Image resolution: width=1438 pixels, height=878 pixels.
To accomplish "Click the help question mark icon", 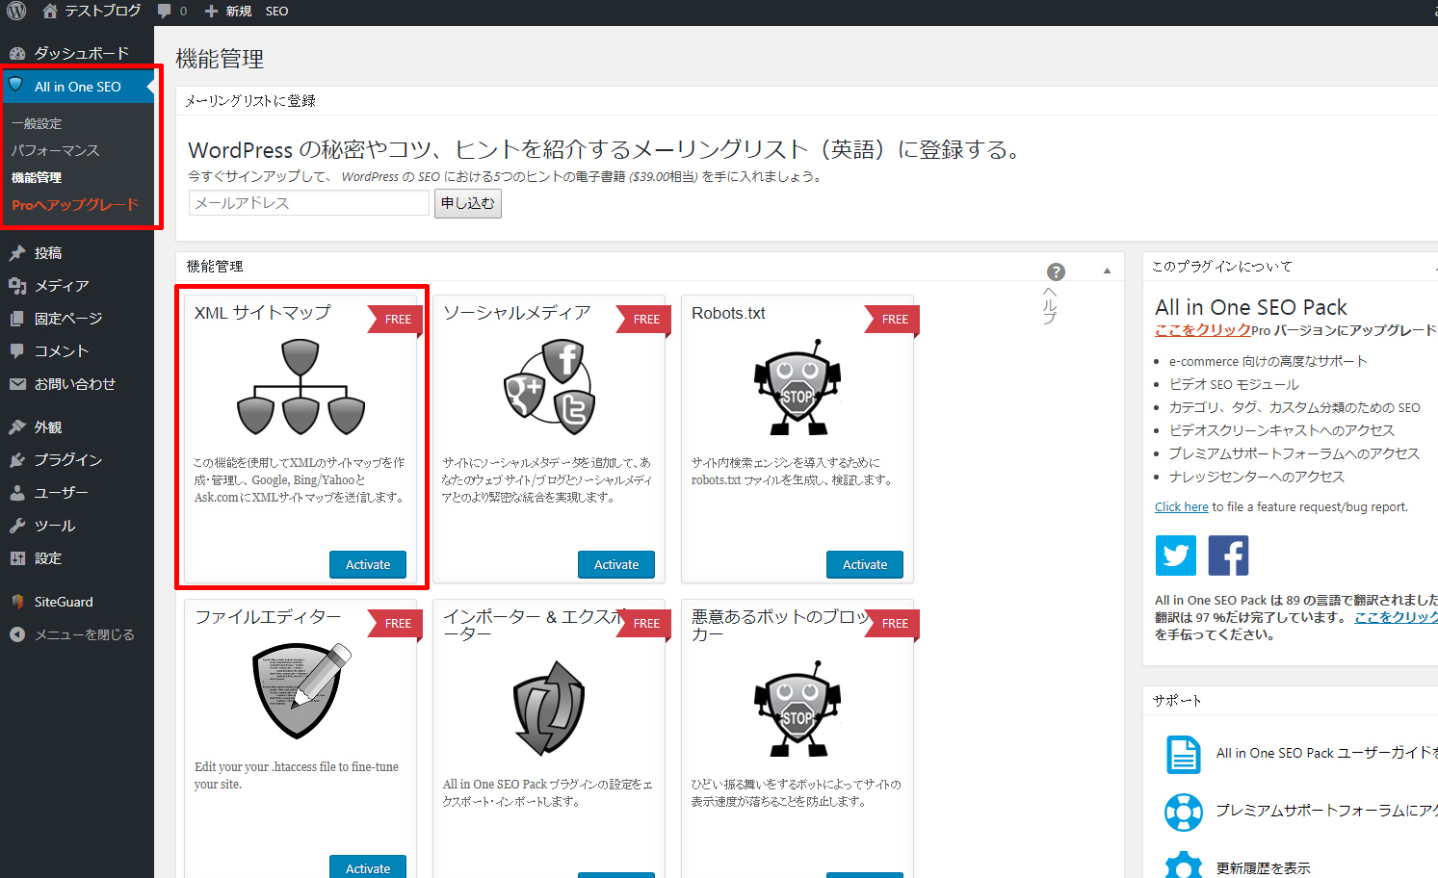I will [x=1056, y=272].
